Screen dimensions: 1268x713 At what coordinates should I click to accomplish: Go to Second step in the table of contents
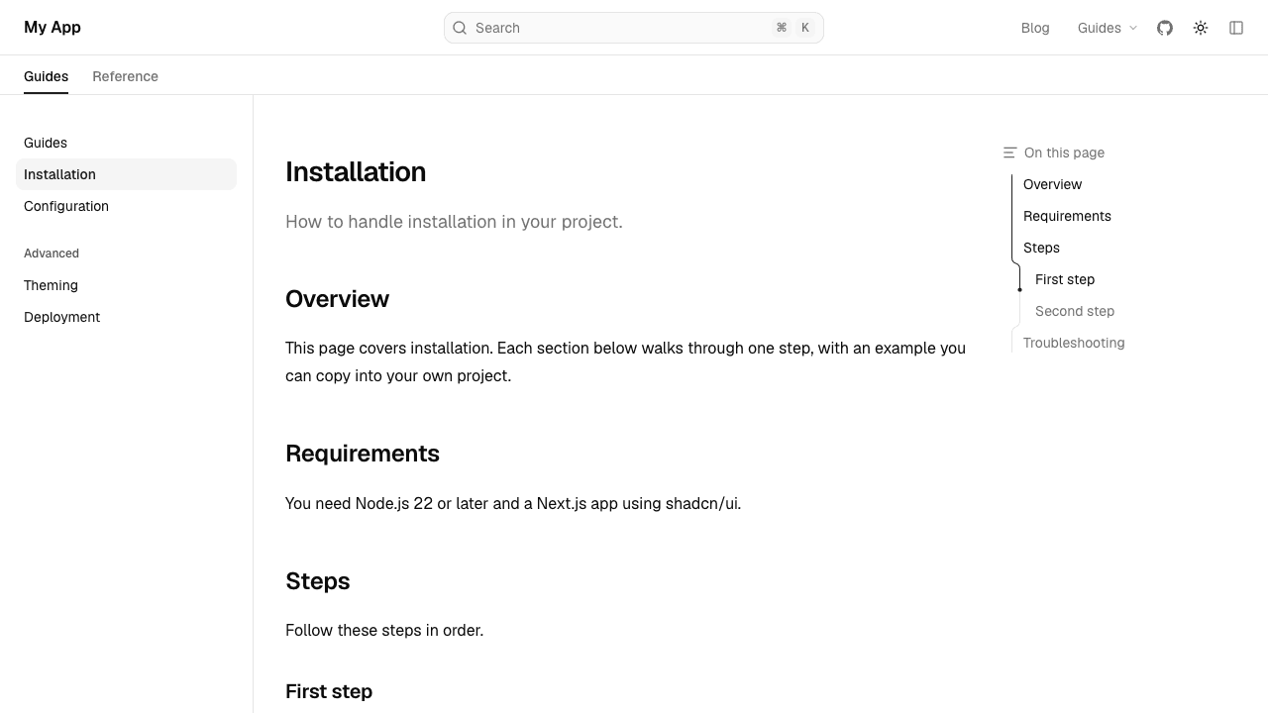[x=1075, y=311]
